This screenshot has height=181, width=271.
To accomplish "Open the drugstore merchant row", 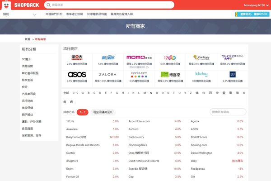I will 93,161.
